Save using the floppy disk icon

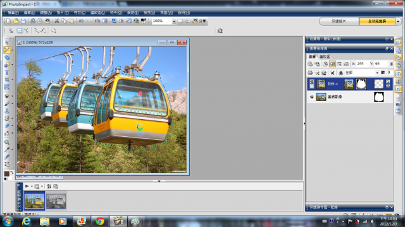23,21
